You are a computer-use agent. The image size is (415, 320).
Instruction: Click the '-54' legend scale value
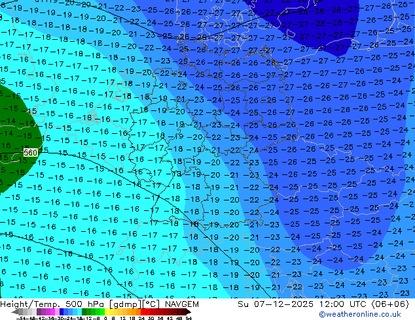tap(20, 319)
